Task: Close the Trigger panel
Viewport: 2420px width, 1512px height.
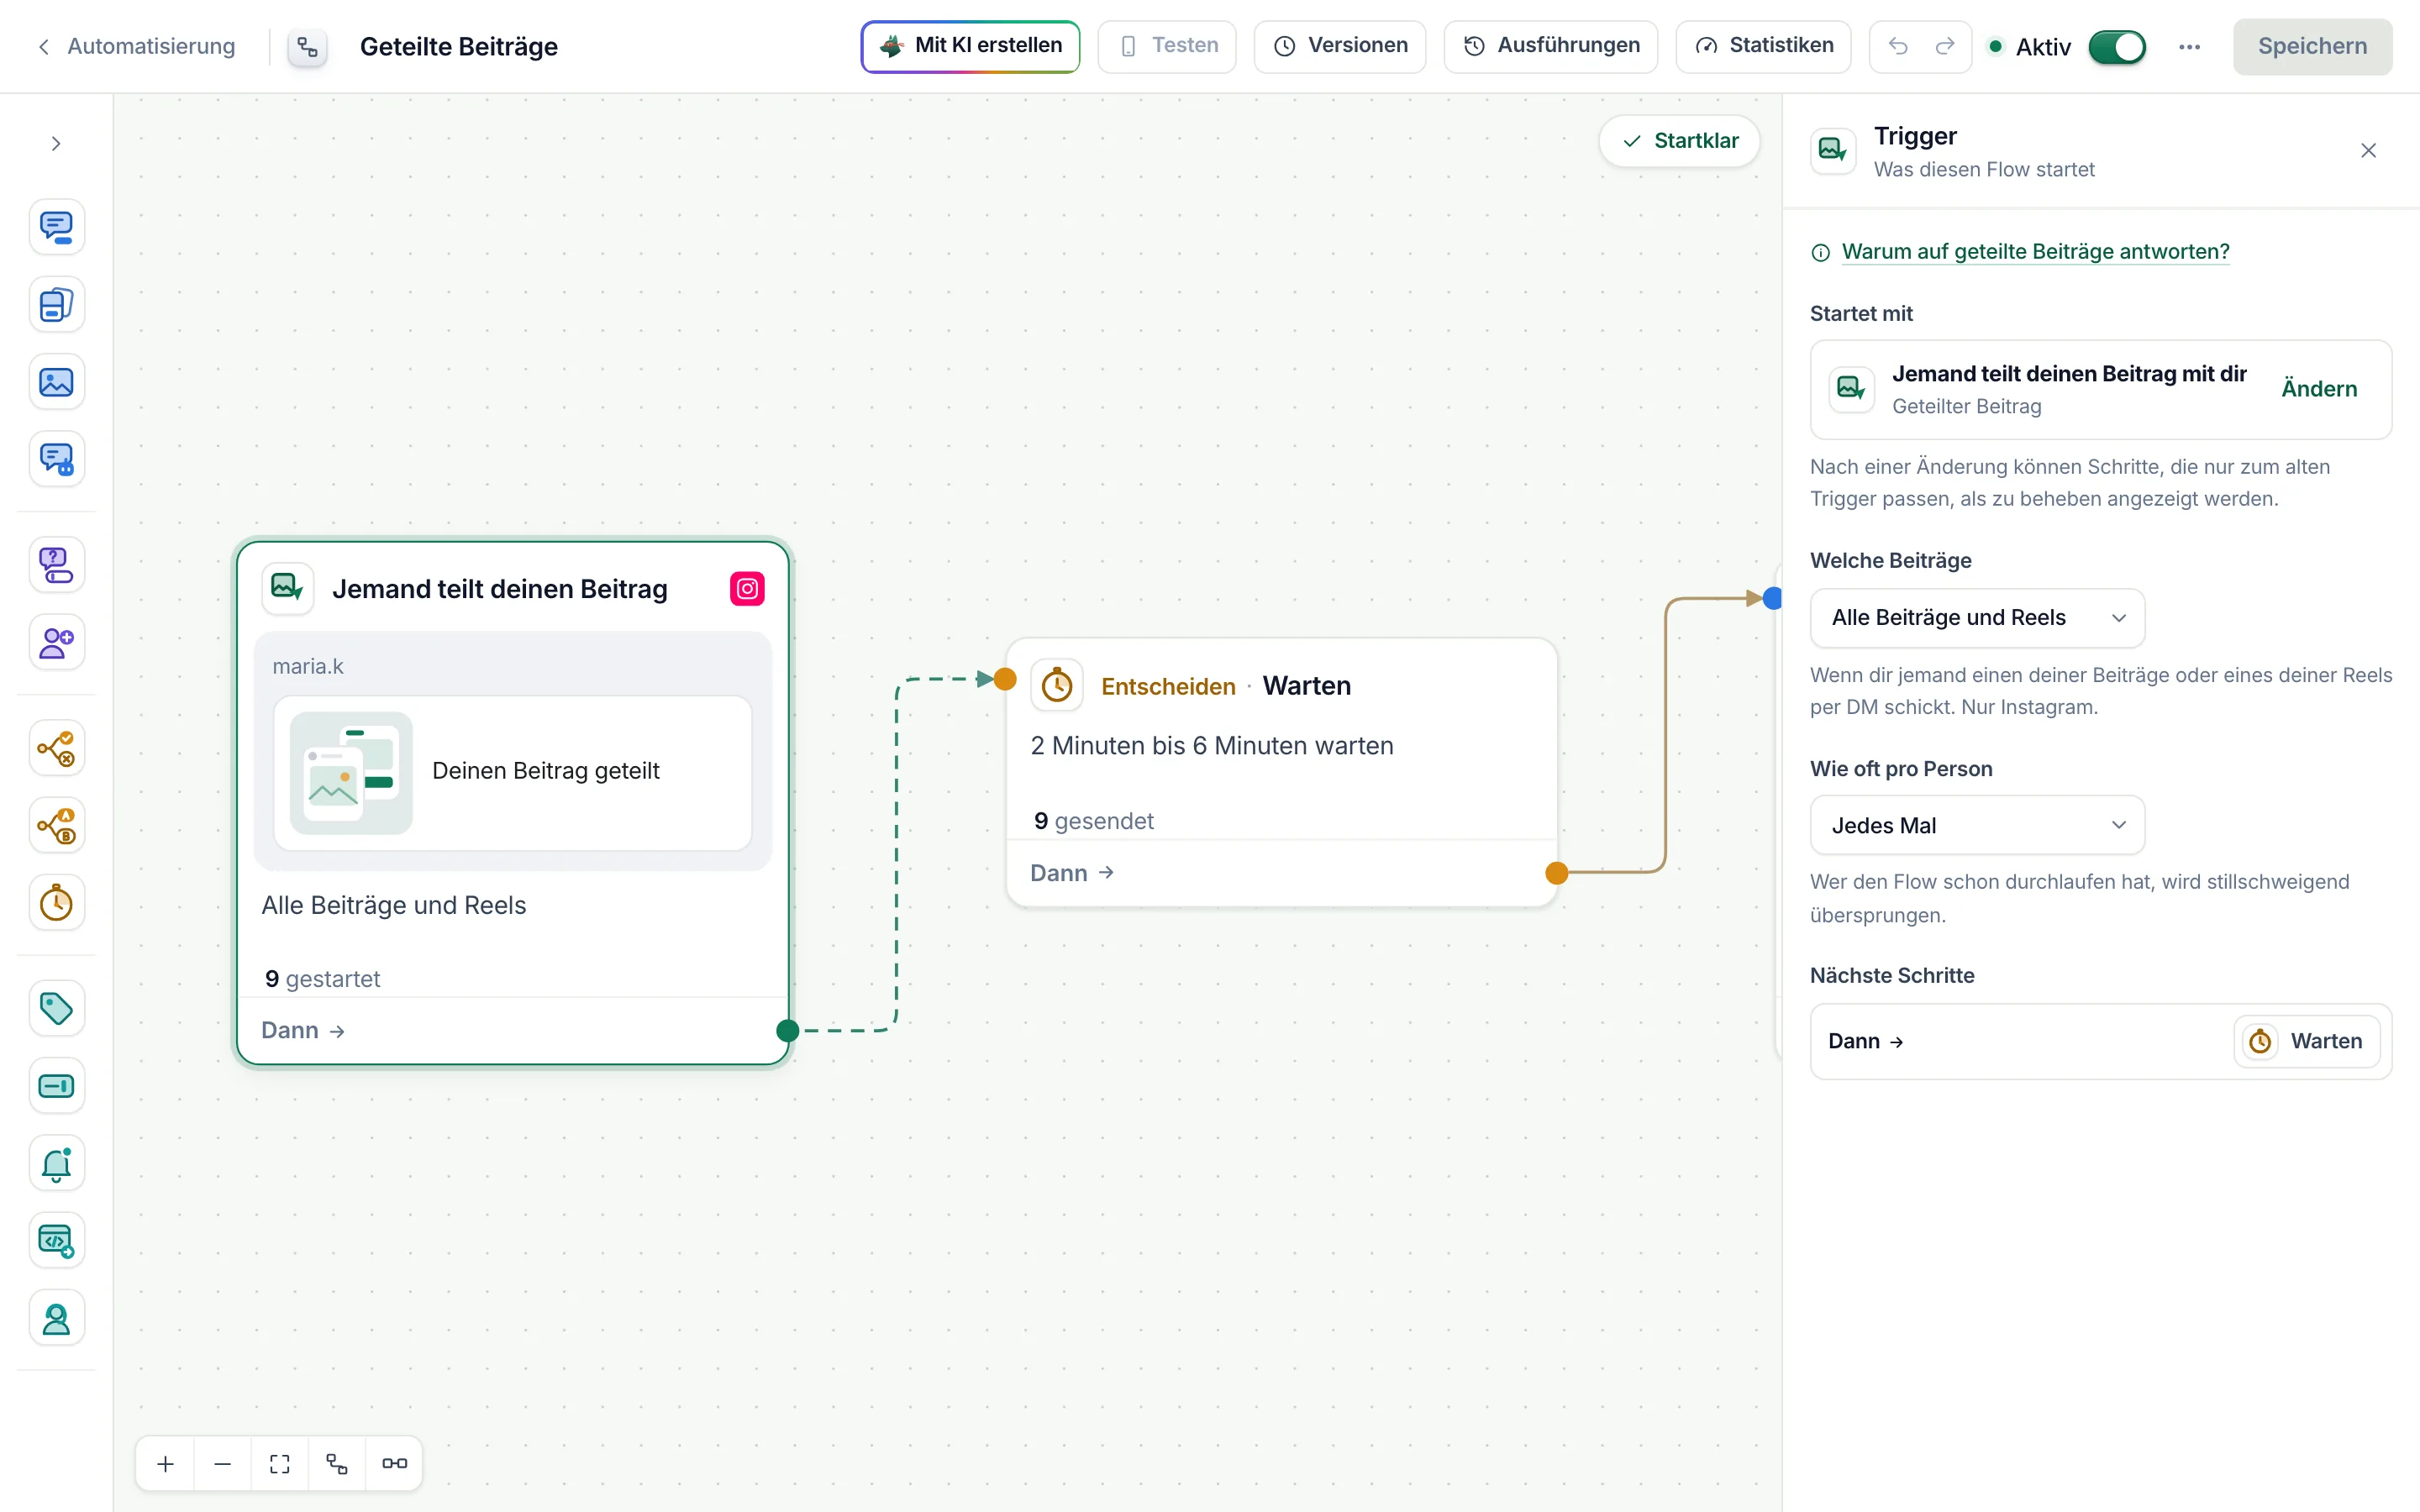Action: pos(2368,151)
